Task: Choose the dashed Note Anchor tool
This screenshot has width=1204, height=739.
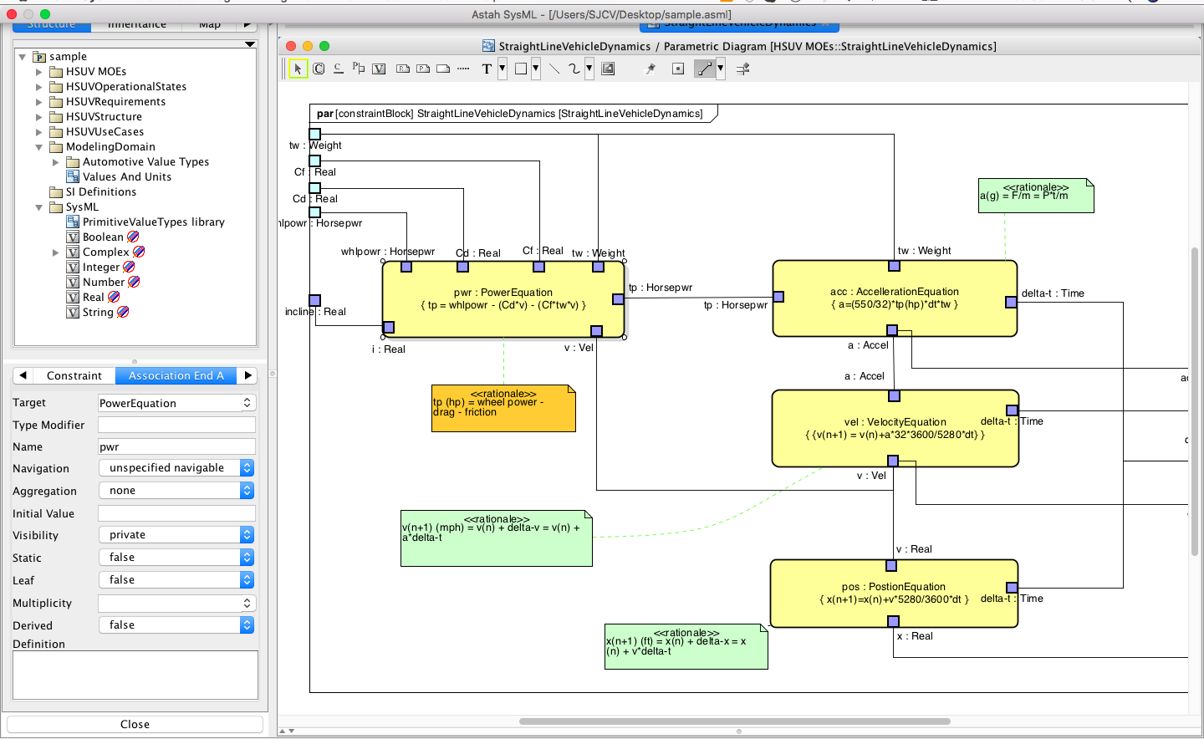Action: 463,69
